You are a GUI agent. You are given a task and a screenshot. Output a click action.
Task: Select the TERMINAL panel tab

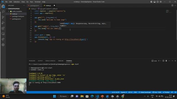point(69,61)
